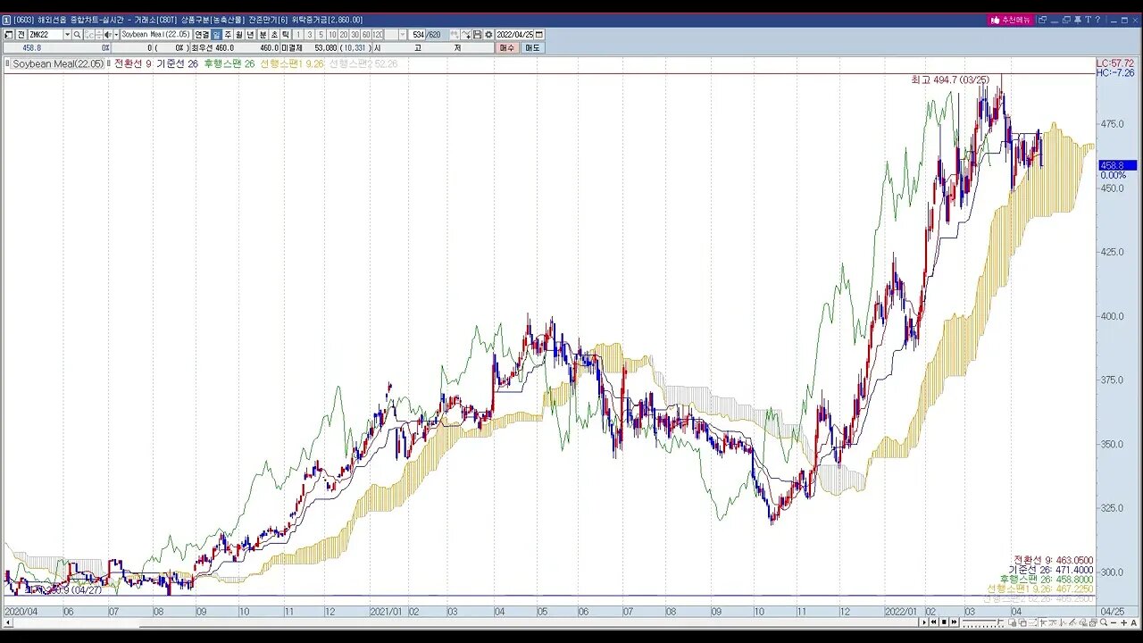Click the chart replay rewind button
This screenshot has width=1143, height=643.
pos(933,622)
